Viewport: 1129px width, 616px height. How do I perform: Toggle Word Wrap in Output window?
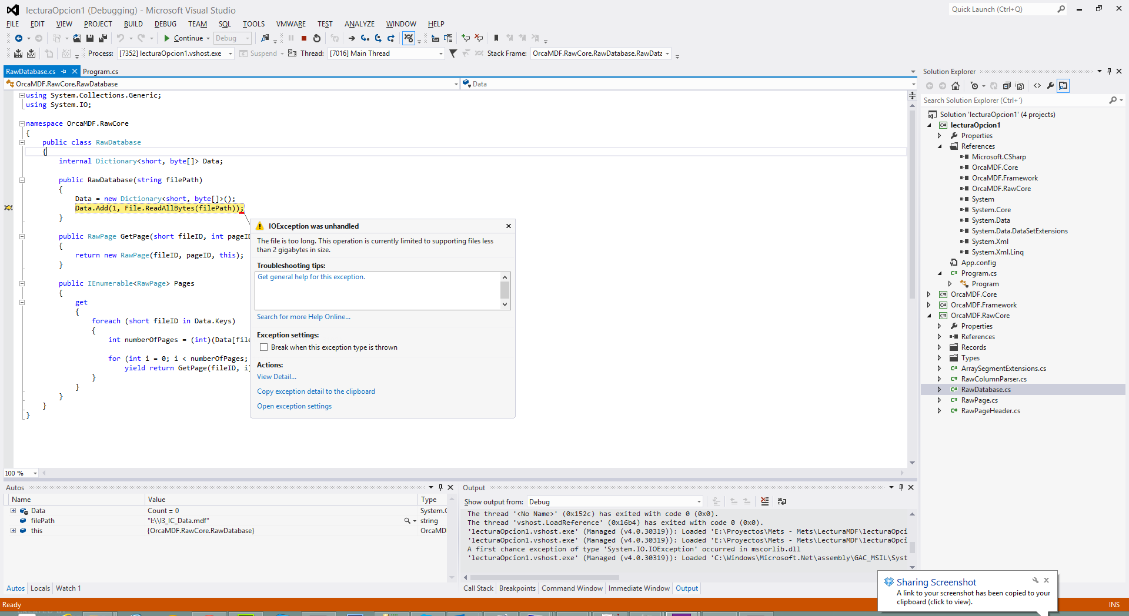(x=781, y=501)
